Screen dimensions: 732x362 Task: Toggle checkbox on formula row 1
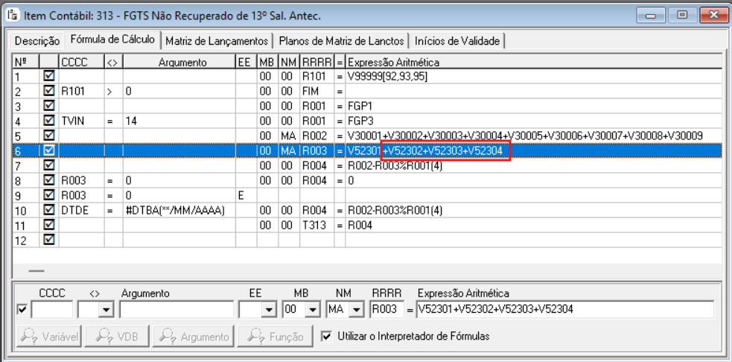tap(48, 74)
